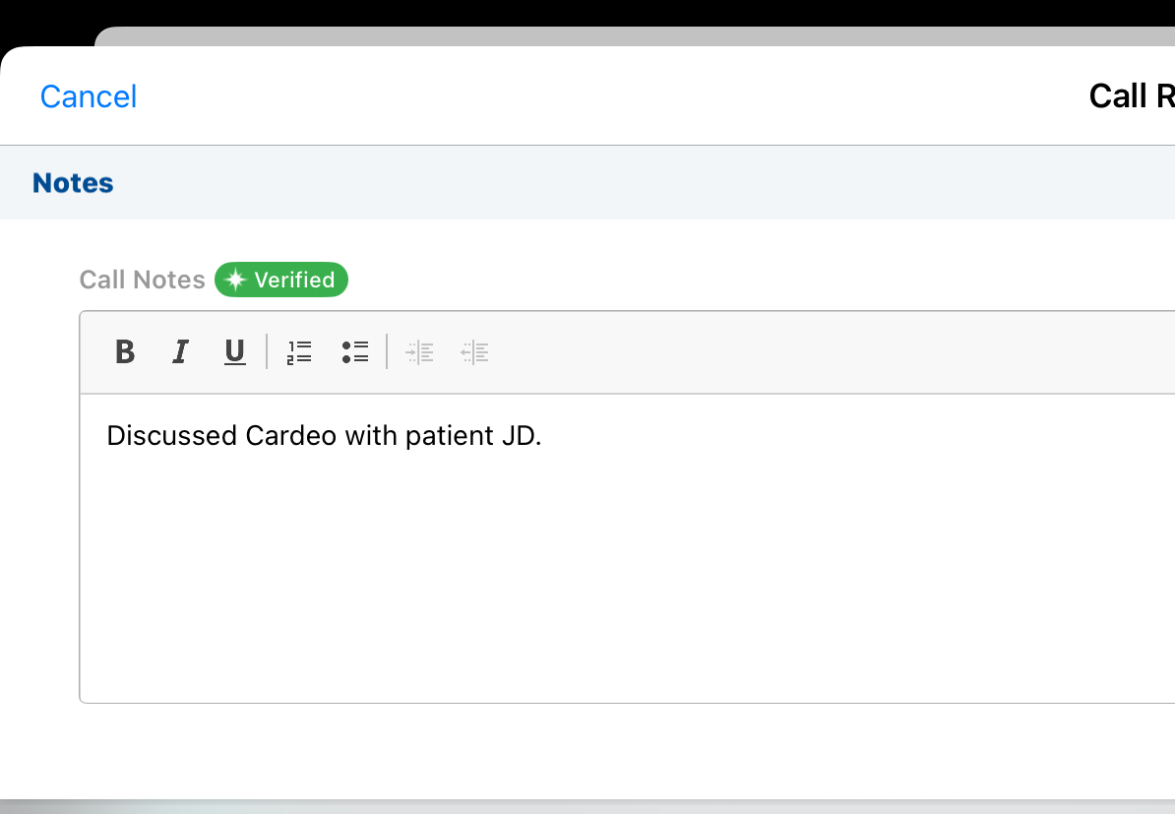
Task: Tap the gray background sheet behind the form
Action: click(590, 36)
